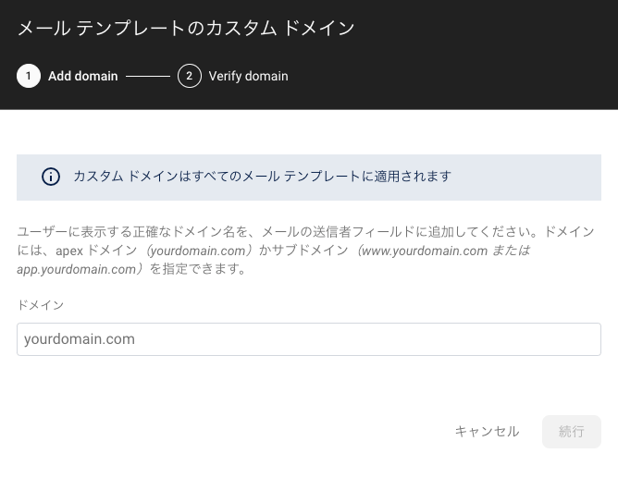The image size is (618, 478).
Task: Click banner text カスタム ドメインはすべてのメール テンプレートに適用されます
Action: coord(262,177)
